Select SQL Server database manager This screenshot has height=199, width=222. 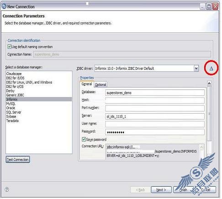pyautogui.click(x=39, y=112)
